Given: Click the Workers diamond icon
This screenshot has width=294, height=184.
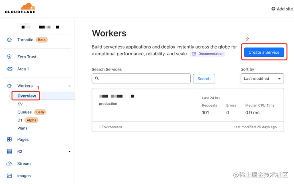Looking at the screenshot, I should [x=9, y=86].
